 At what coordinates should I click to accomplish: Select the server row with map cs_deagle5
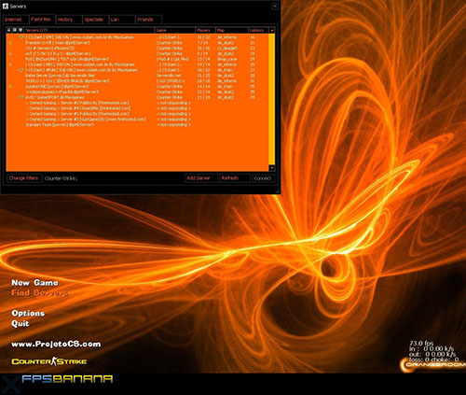pos(137,48)
